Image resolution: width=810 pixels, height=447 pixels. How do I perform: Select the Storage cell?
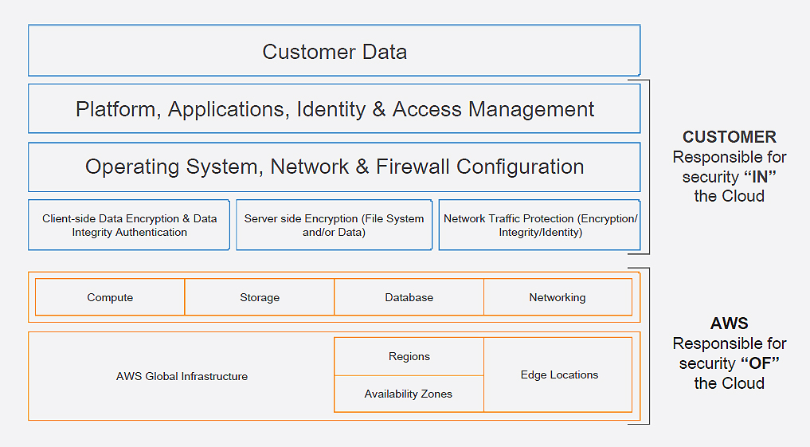tap(260, 297)
